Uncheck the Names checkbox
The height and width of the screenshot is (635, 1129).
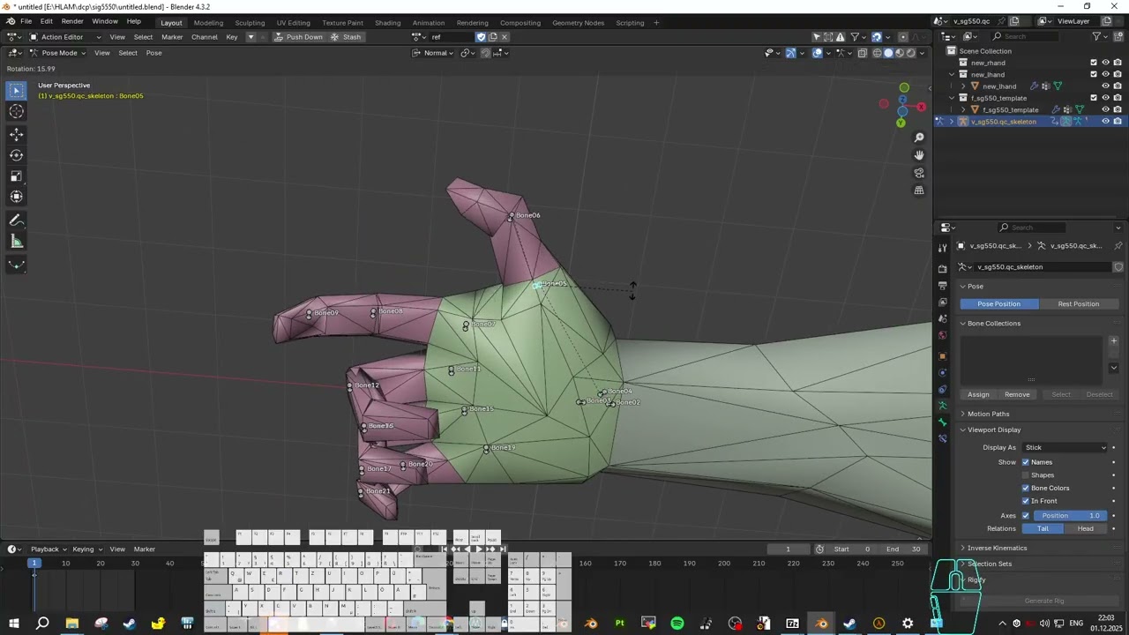pyautogui.click(x=1026, y=462)
